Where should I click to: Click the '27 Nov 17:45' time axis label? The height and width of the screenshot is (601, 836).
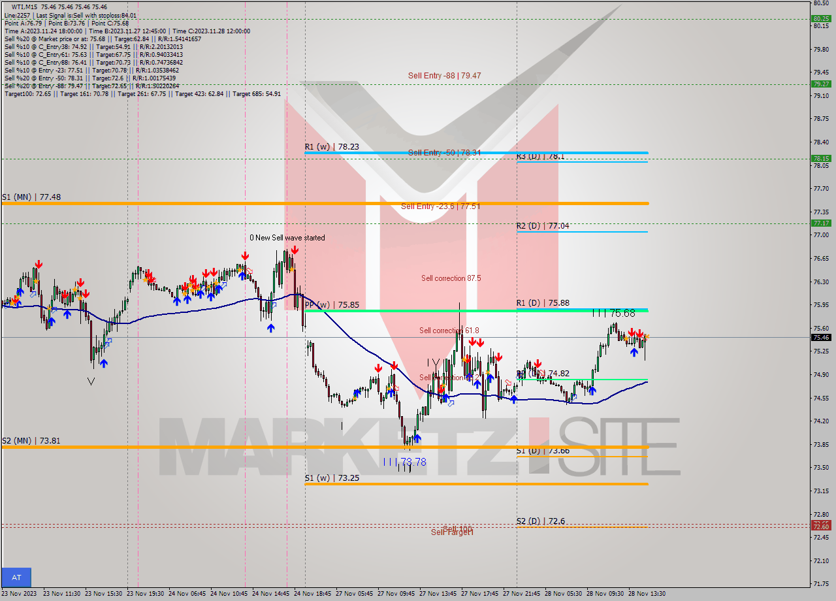pos(481,594)
